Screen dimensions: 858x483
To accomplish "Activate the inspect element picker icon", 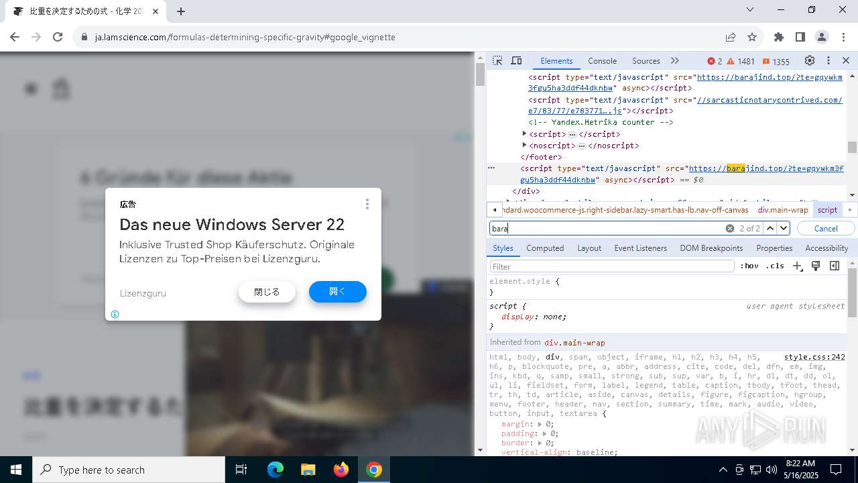I will pyautogui.click(x=497, y=60).
